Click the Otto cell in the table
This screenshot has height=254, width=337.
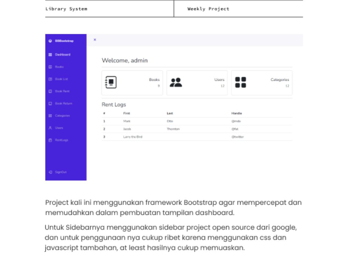point(170,122)
